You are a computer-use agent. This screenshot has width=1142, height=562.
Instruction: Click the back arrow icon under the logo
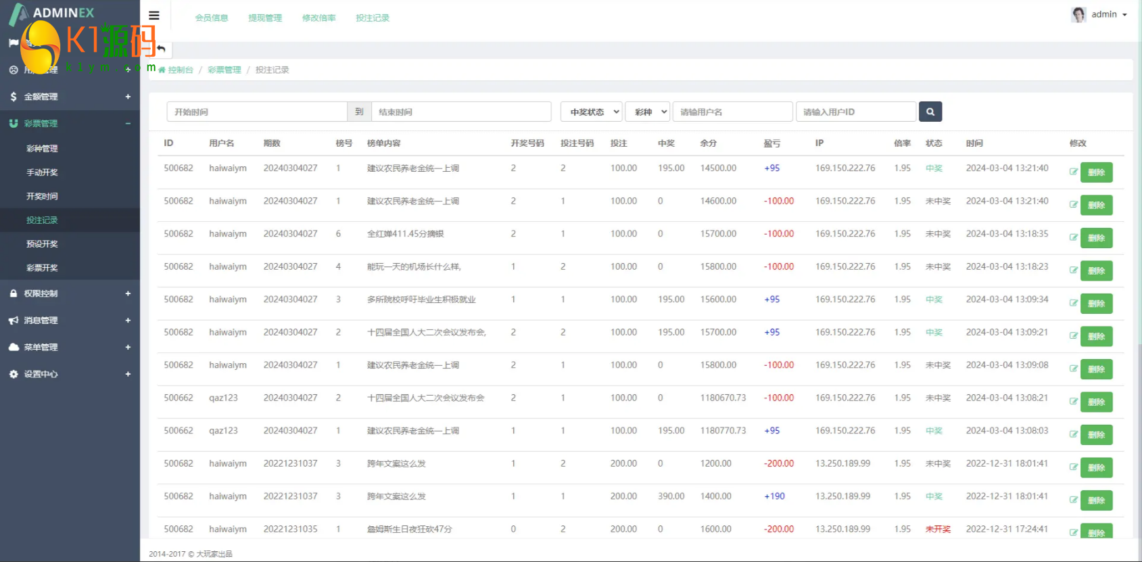(x=161, y=49)
